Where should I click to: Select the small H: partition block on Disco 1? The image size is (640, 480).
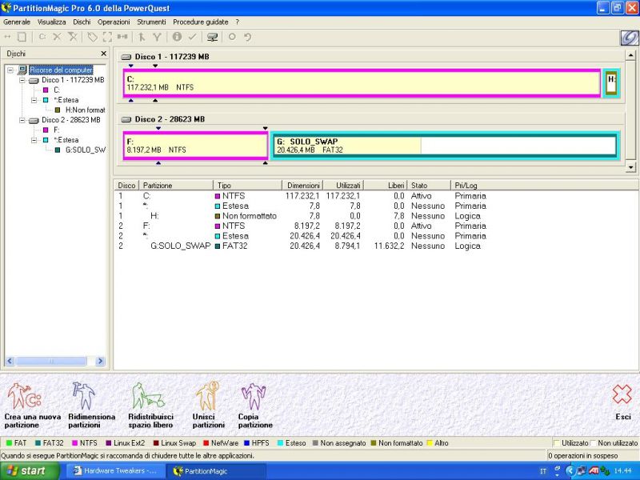point(611,83)
